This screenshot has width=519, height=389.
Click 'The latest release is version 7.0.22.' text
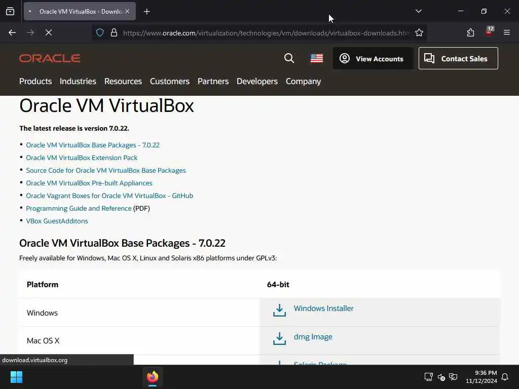pyautogui.click(x=74, y=128)
